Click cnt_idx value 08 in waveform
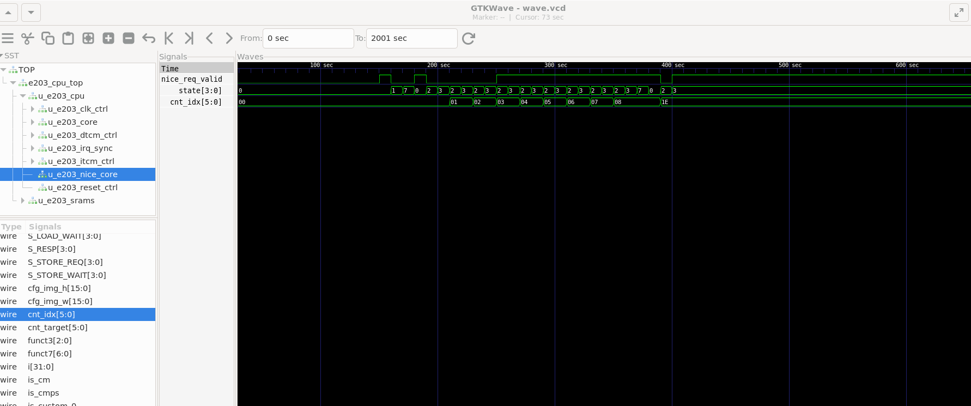 (x=618, y=102)
